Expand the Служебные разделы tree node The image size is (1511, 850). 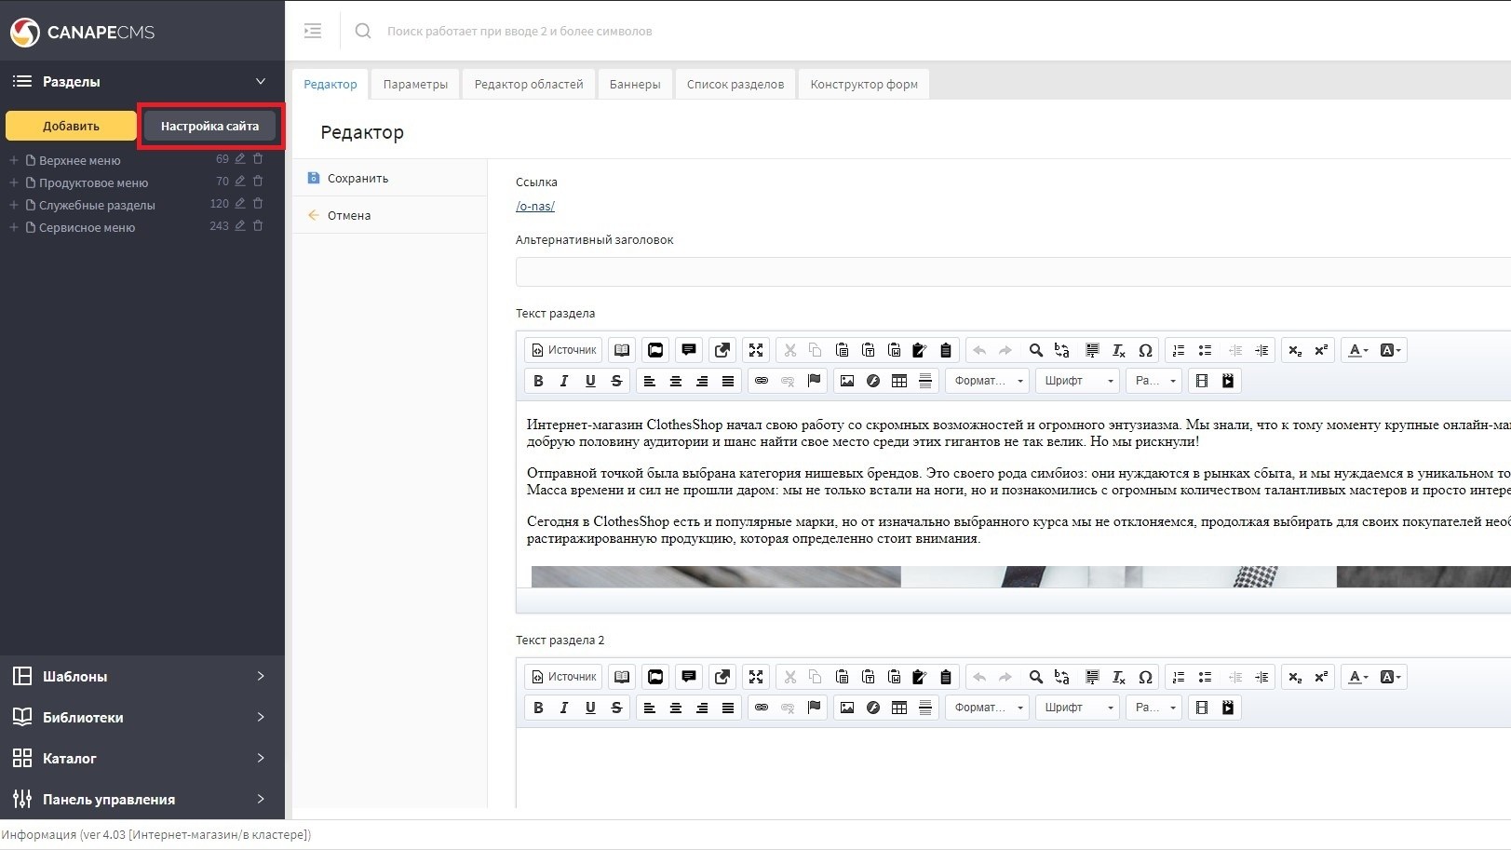click(14, 205)
